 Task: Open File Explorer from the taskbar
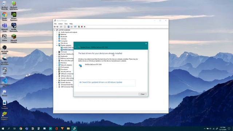pos(68,128)
